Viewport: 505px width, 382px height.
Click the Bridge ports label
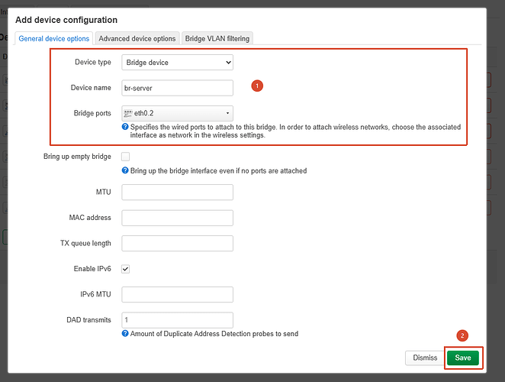[x=92, y=113]
